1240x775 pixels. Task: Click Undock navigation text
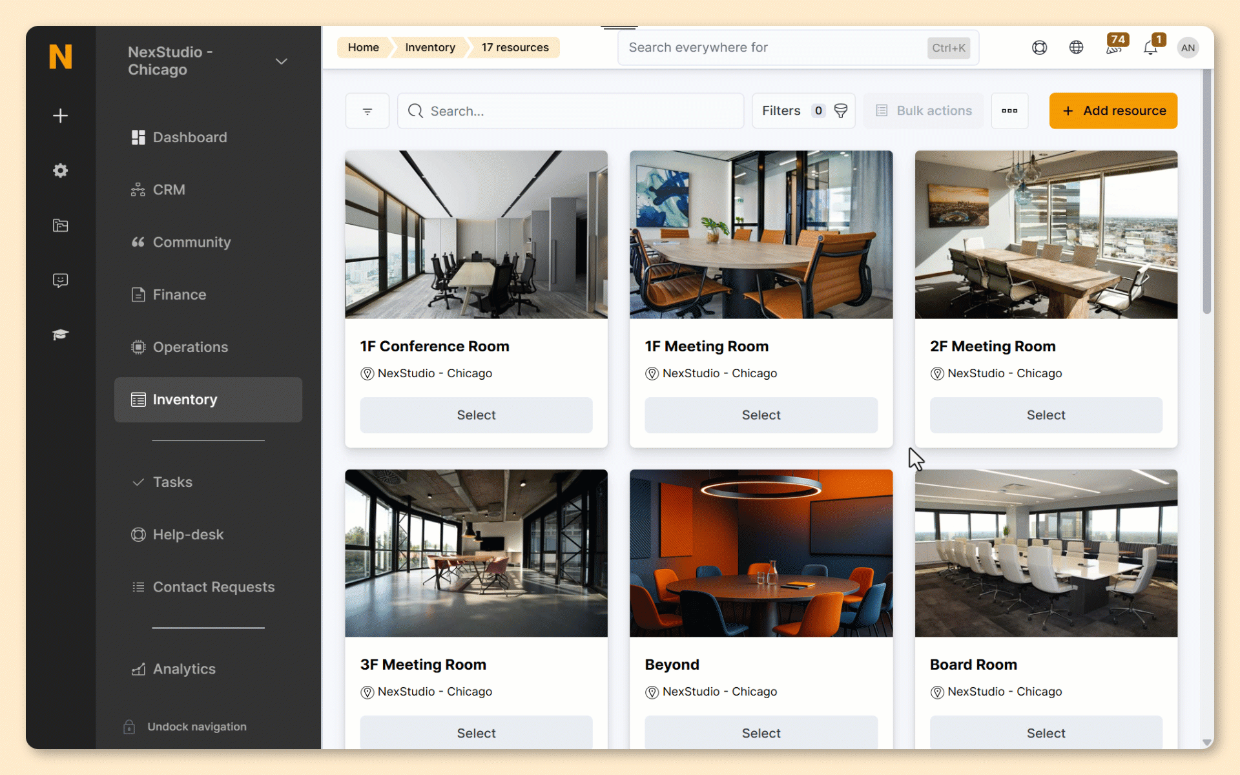[x=197, y=727]
